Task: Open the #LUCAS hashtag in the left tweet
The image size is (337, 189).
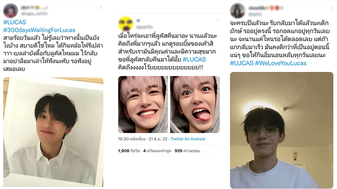Action: [x=14, y=22]
